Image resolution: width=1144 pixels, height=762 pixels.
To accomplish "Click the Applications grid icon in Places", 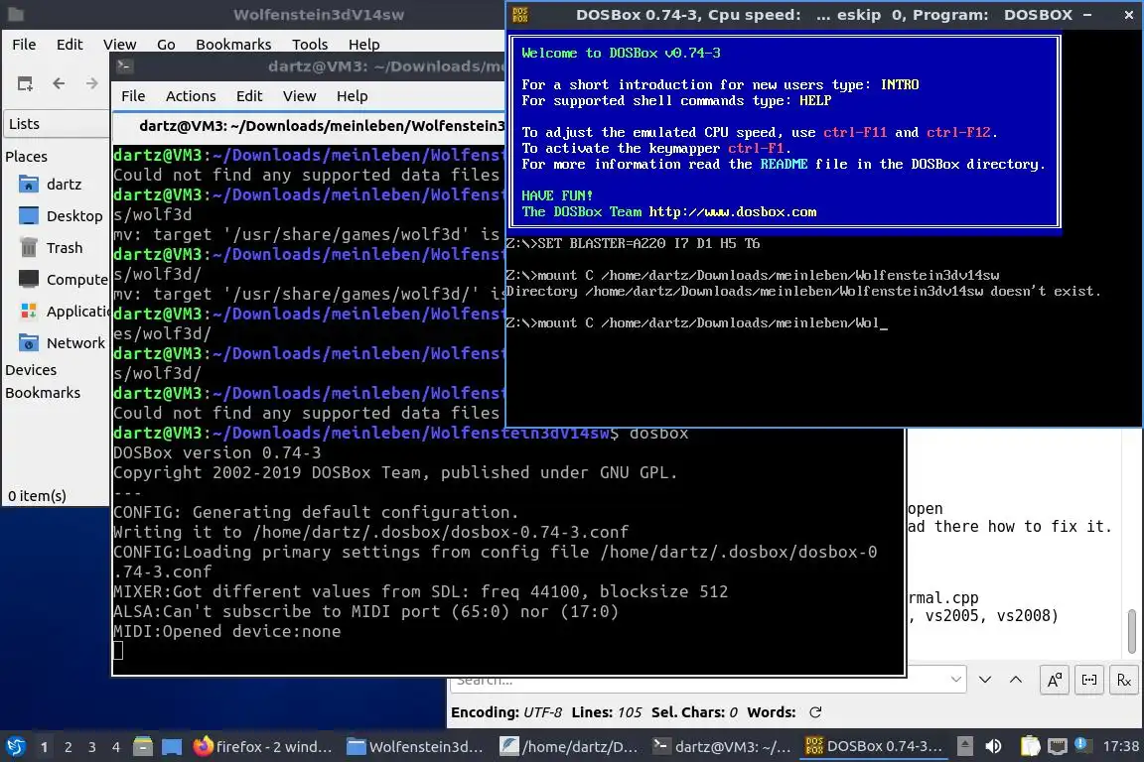I will pyautogui.click(x=29, y=312).
